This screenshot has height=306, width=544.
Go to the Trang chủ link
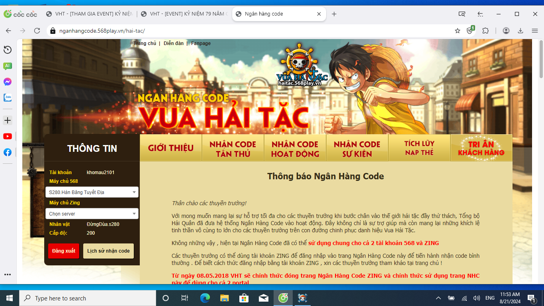[145, 43]
